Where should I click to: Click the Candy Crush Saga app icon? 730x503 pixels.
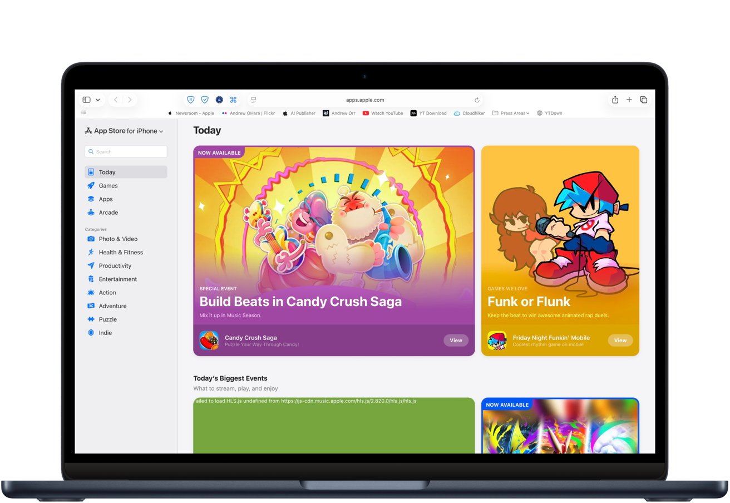tap(208, 340)
